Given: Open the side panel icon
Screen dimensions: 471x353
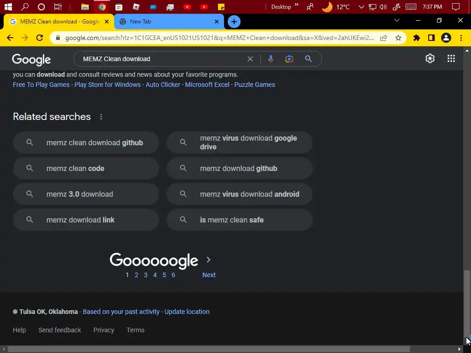Looking at the screenshot, I should [431, 38].
